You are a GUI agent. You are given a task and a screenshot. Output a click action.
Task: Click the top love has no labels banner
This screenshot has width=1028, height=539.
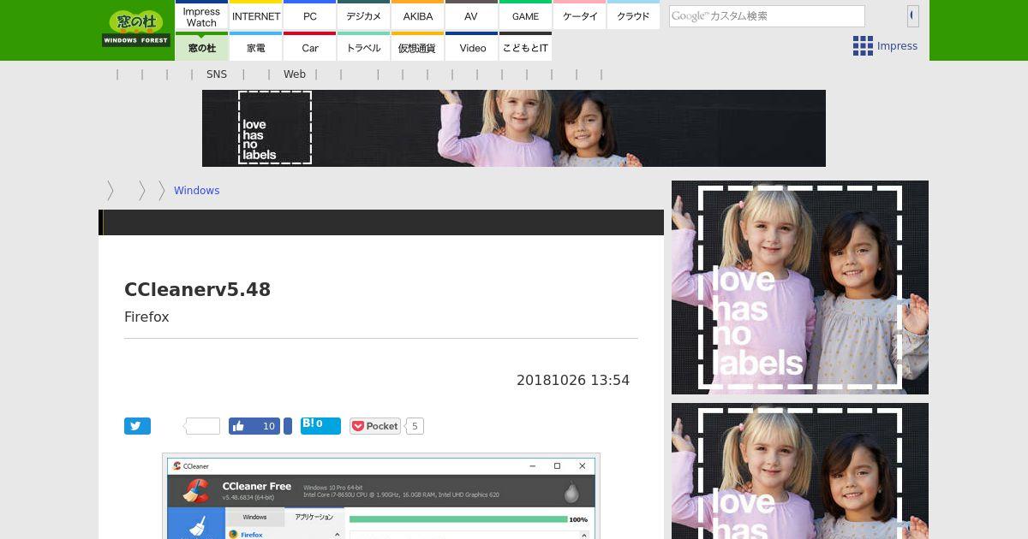coord(514,128)
